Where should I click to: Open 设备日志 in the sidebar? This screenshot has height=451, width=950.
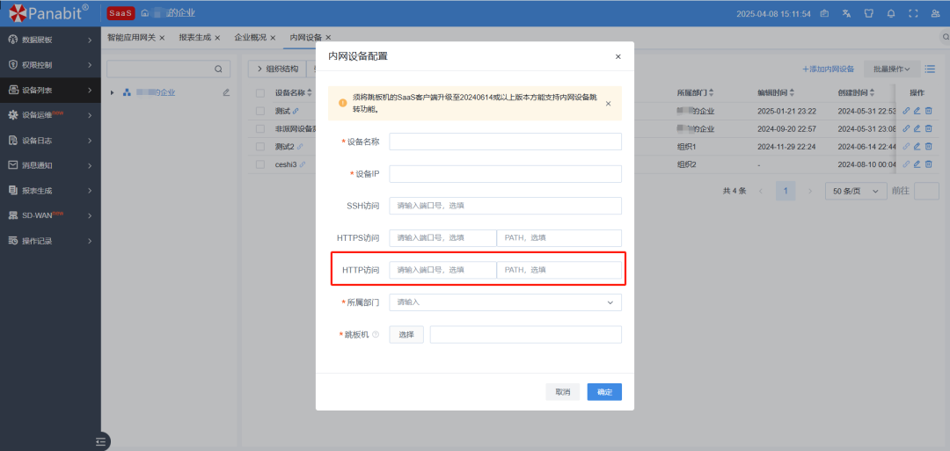coord(50,141)
